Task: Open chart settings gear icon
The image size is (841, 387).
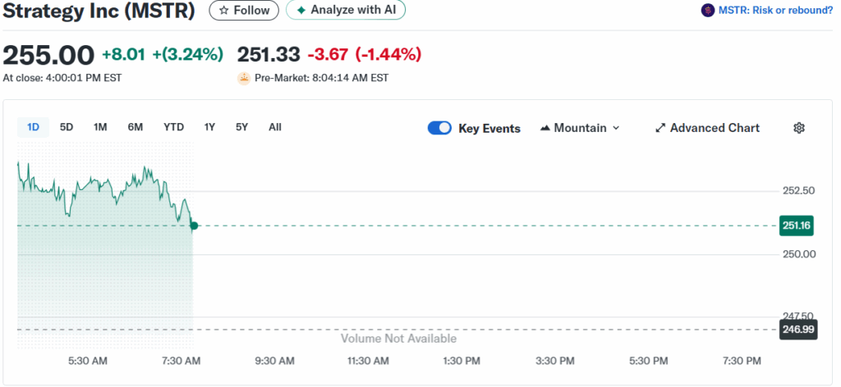Action: click(x=799, y=128)
